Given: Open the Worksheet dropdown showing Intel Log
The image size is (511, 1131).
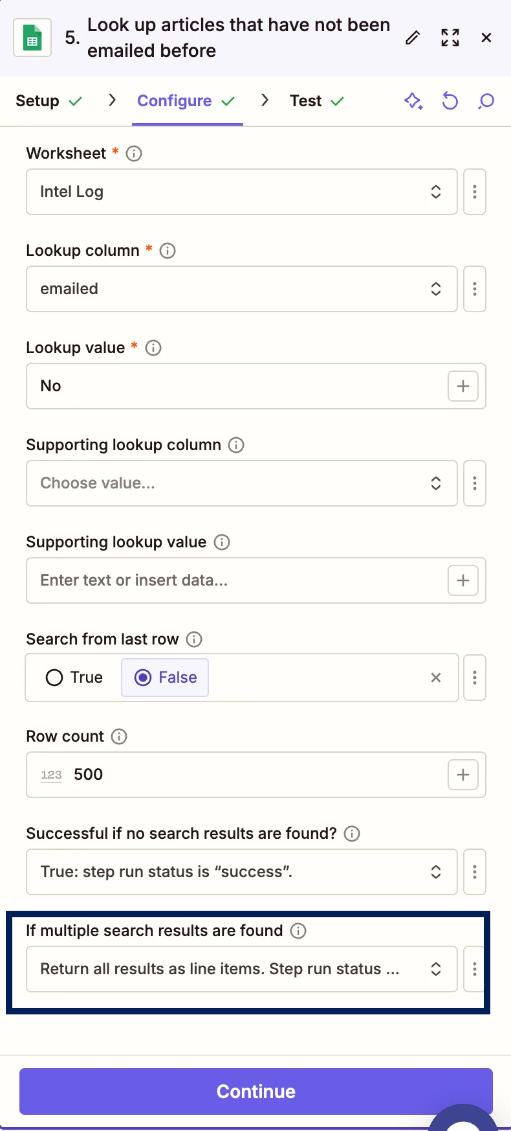Looking at the screenshot, I should [x=241, y=192].
